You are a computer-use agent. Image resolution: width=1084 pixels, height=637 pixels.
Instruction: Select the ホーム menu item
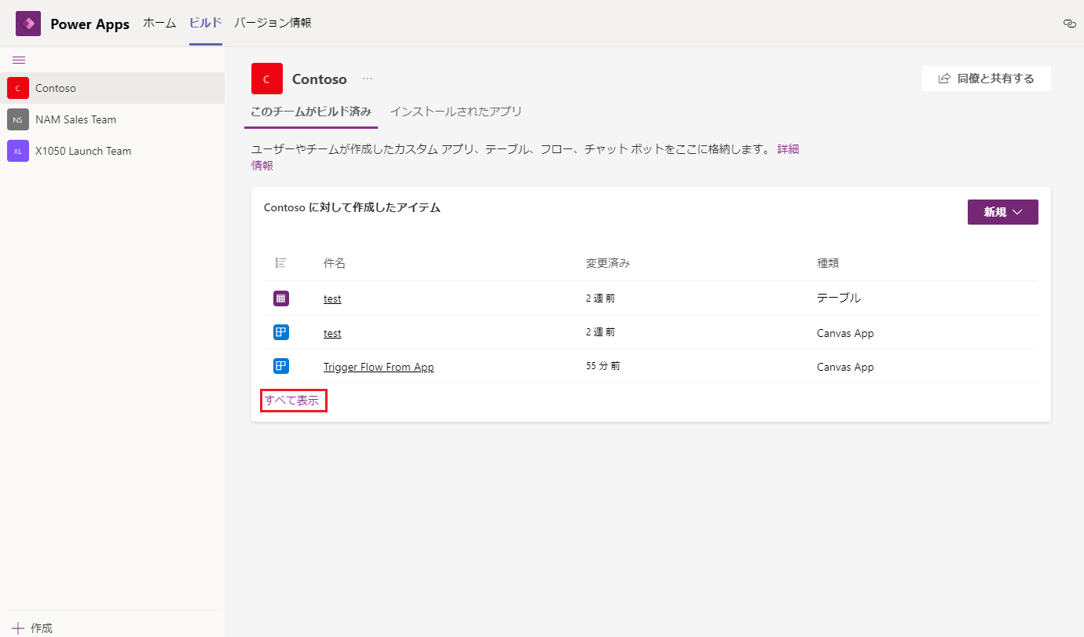pyautogui.click(x=159, y=24)
